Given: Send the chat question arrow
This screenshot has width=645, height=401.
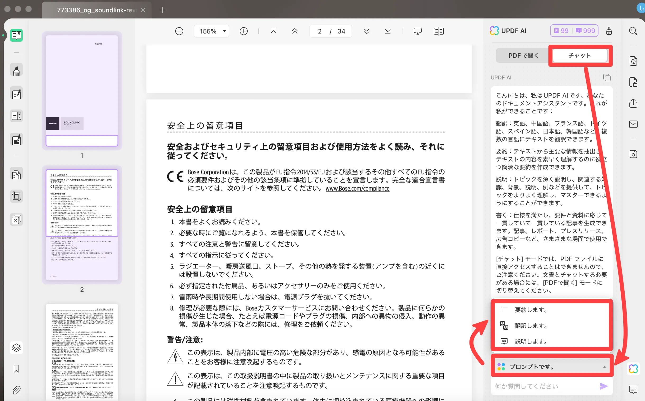Looking at the screenshot, I should point(603,386).
